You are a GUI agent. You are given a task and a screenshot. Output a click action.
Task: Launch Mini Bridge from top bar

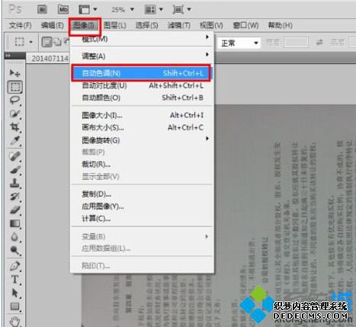coord(63,10)
